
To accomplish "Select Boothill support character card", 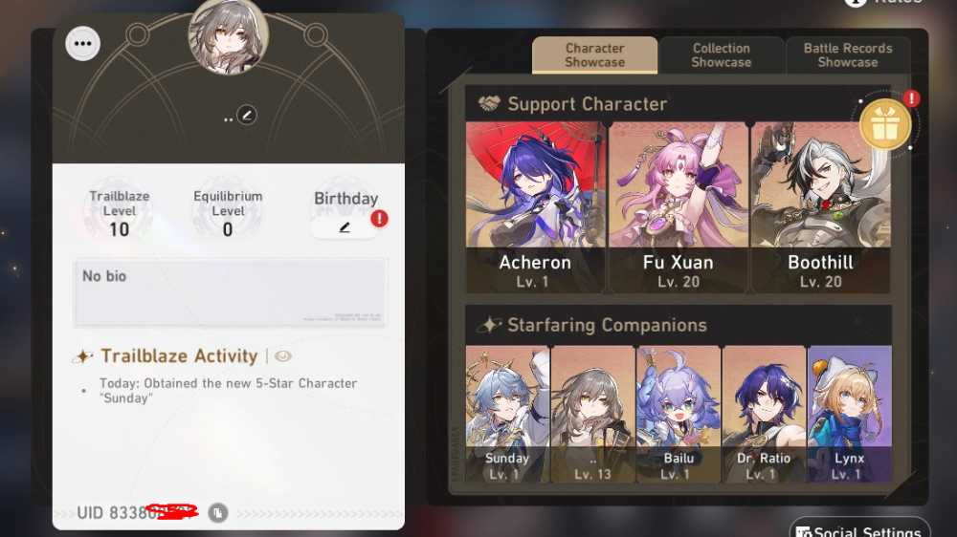I will point(820,207).
